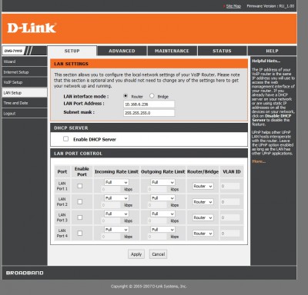Open LAN Port 1 incoming rate limit dropdown
Image resolution: width=308 pixels, height=295 pixels.
[x=116, y=182]
